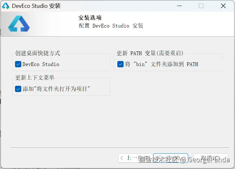Screen dimensions: 235x169
Task: Toggle the add "bin" folder to PATH checkbox
Action: [x=120, y=64]
